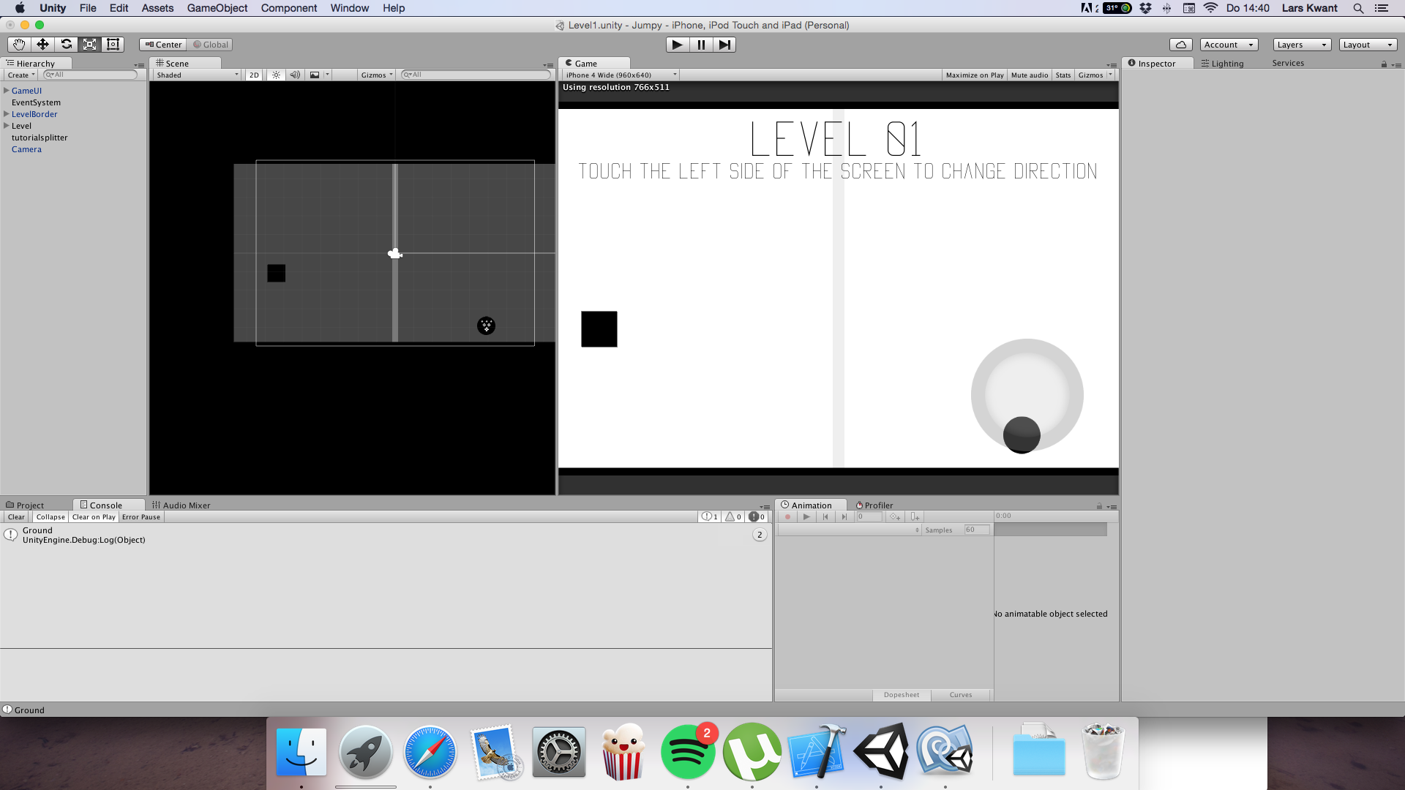The height and width of the screenshot is (790, 1405).
Task: Switch to the Services tab
Action: (1288, 63)
